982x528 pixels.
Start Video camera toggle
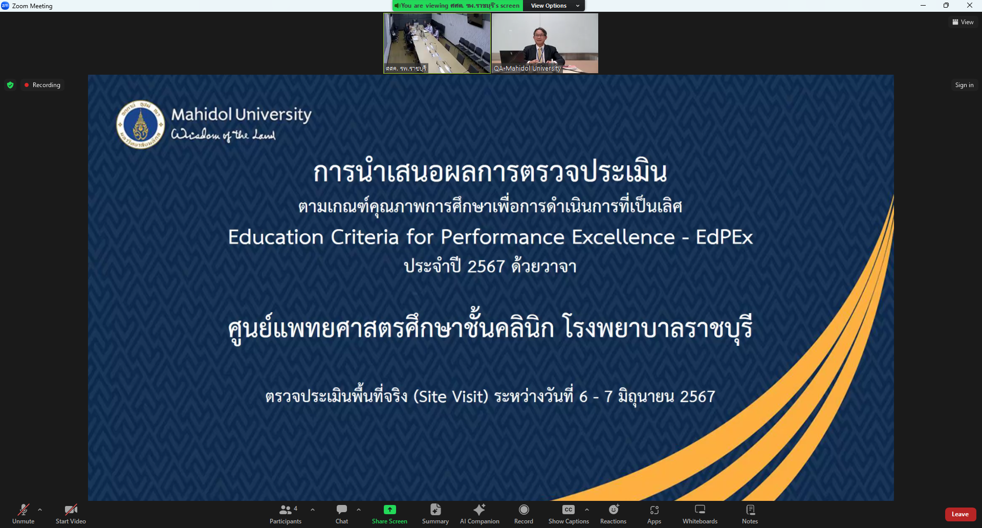[x=71, y=514]
